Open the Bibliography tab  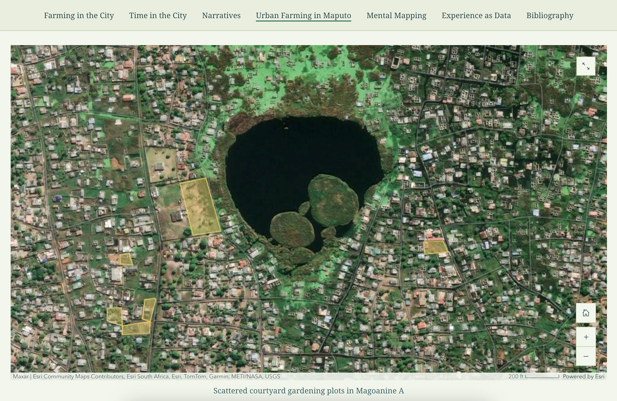point(550,15)
